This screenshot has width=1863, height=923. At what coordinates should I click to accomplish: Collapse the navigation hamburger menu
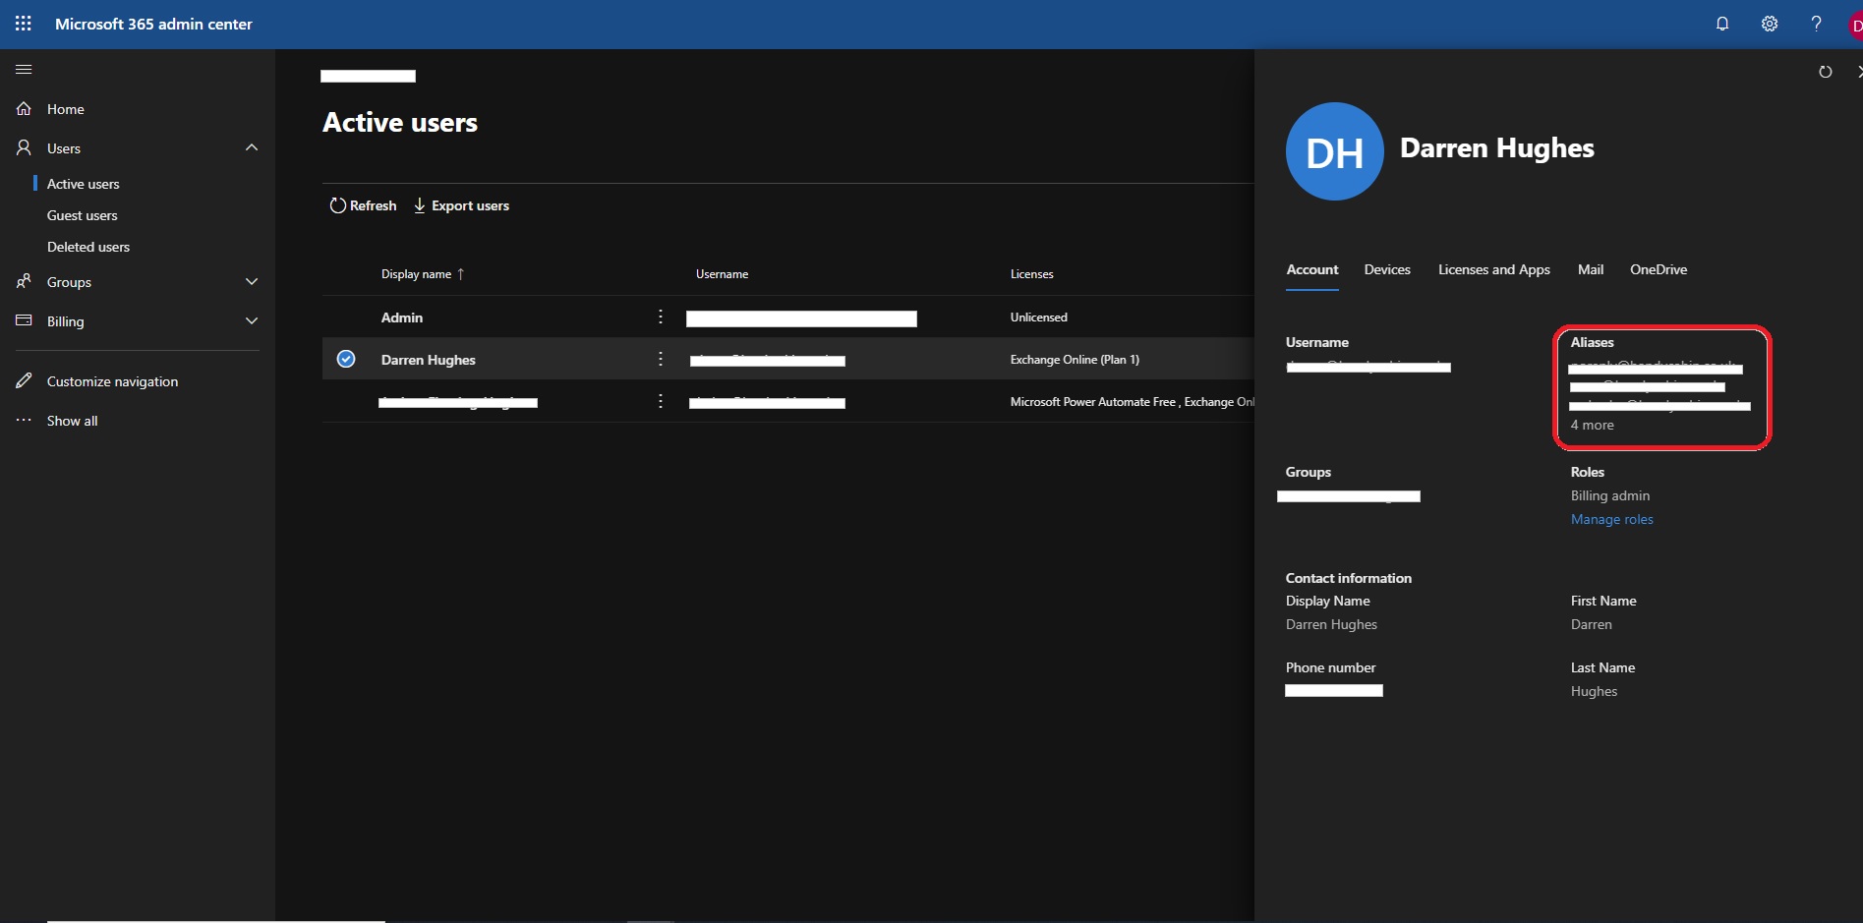point(24,70)
